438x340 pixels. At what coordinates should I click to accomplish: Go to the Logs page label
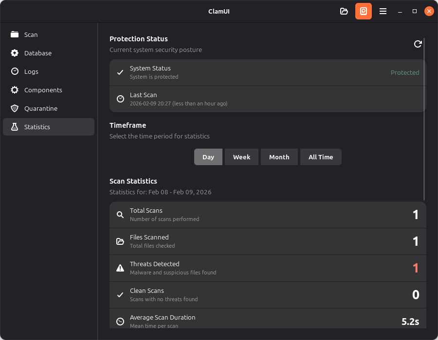pos(31,71)
